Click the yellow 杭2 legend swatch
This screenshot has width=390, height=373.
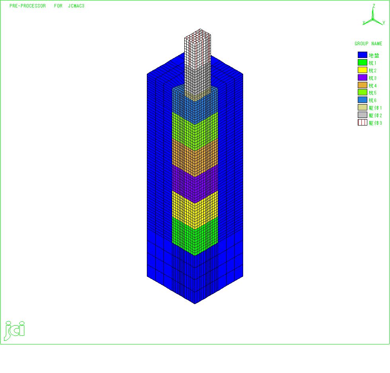363,70
